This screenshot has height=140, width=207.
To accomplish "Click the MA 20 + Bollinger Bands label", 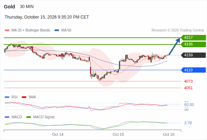I will pos(31,30).
